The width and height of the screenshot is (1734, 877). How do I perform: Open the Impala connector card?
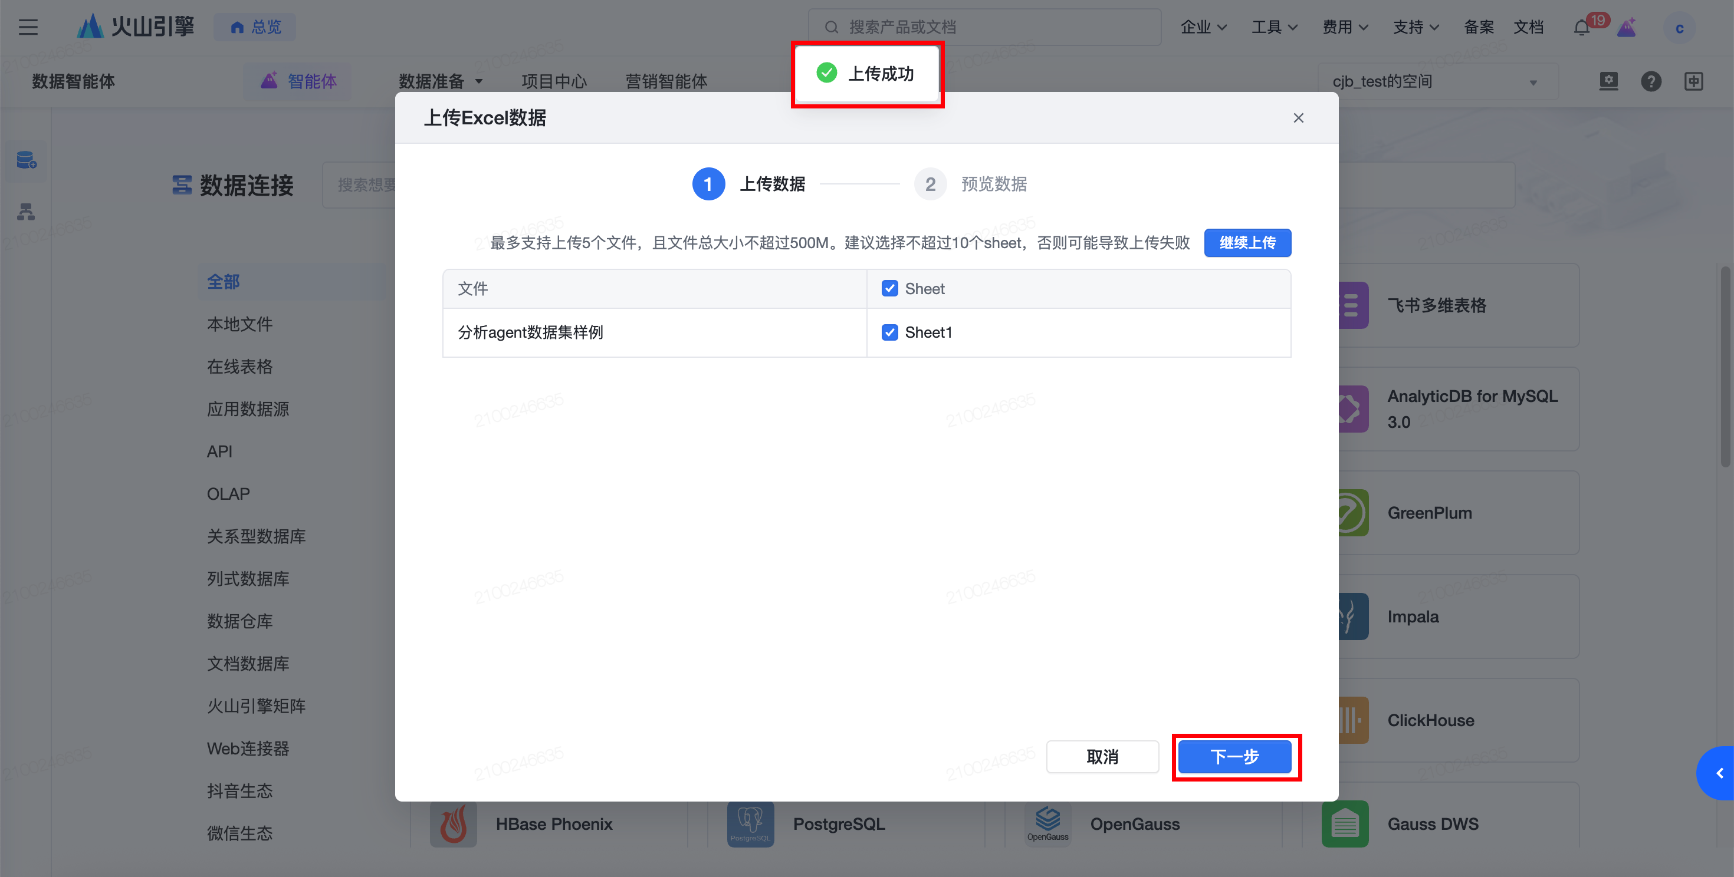(x=1458, y=616)
